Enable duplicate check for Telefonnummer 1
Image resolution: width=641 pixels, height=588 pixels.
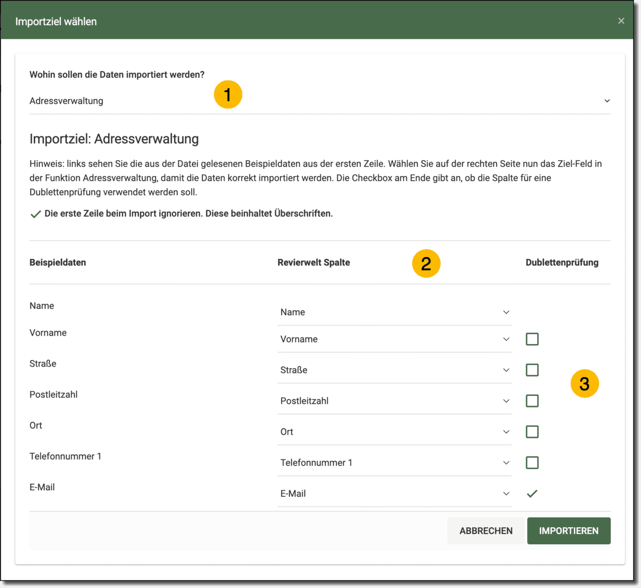pos(532,463)
